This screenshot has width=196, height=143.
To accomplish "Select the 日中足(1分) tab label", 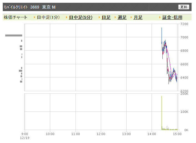I will click(x=48, y=17).
